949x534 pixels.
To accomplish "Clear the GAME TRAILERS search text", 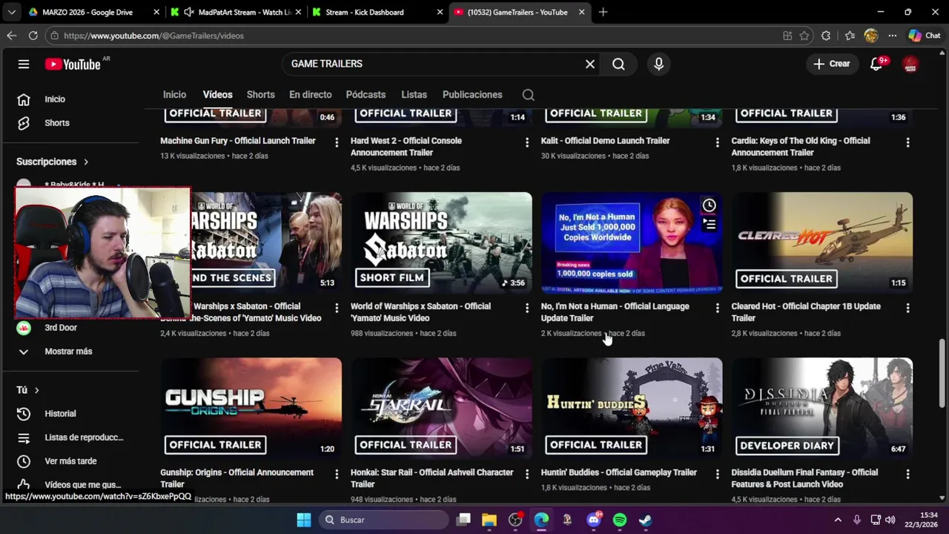I will pos(590,65).
